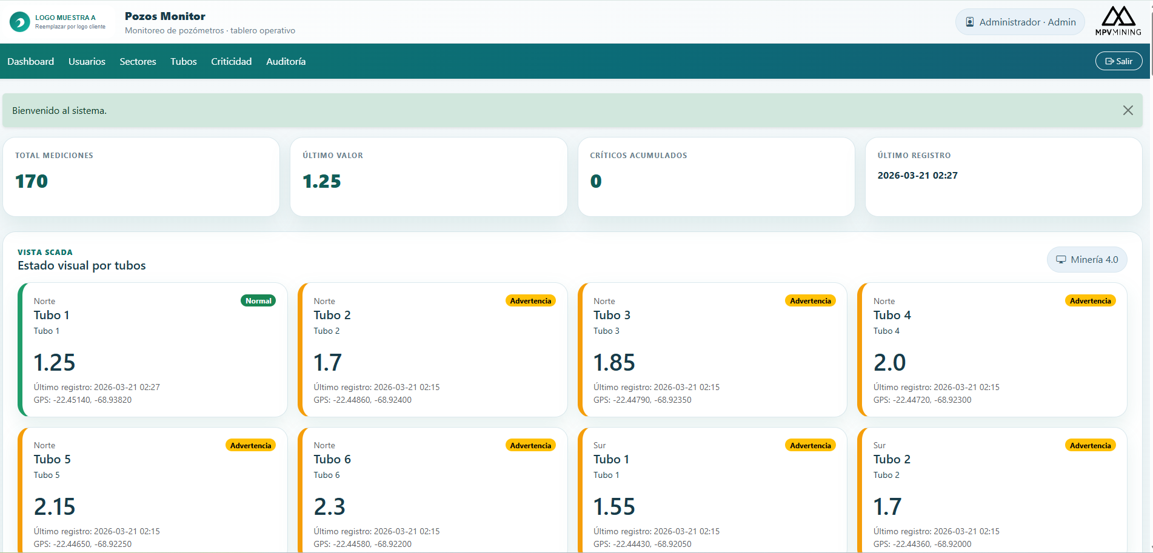Open the Usuarios section

[87, 61]
